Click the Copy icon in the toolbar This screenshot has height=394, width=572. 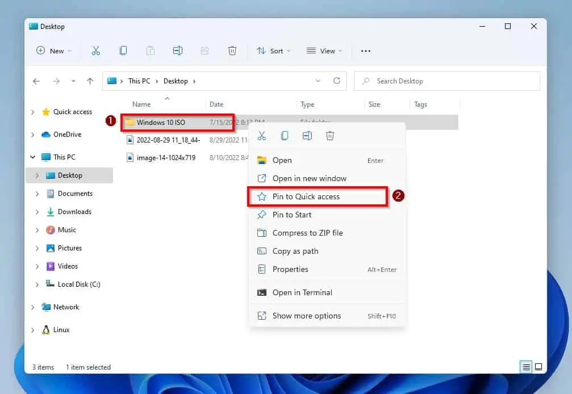coord(123,51)
